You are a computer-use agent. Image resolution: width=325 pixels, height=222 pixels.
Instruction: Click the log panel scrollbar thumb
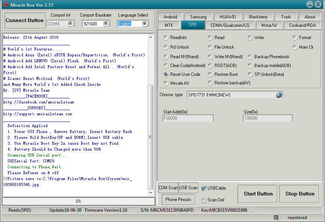click(x=151, y=137)
